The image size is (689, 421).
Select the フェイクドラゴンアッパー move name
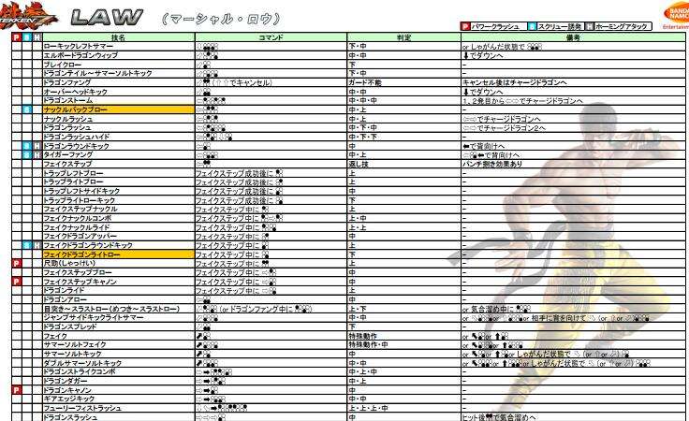coord(80,236)
